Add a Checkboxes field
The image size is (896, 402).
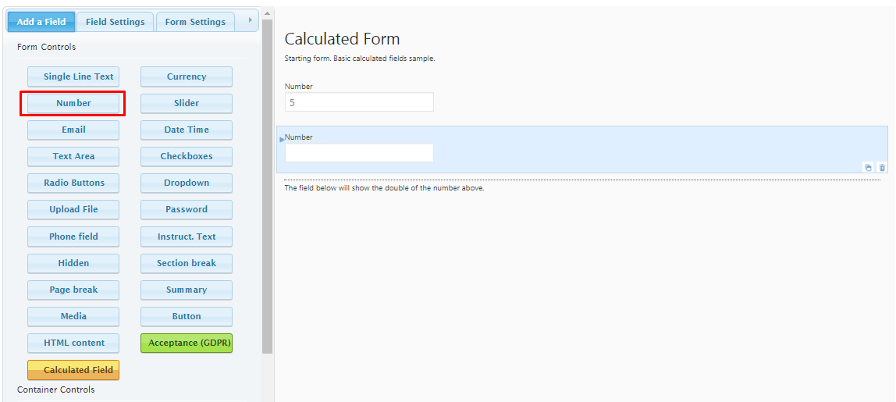point(187,156)
